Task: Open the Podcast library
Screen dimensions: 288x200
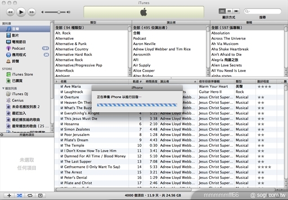Action: 25,48
